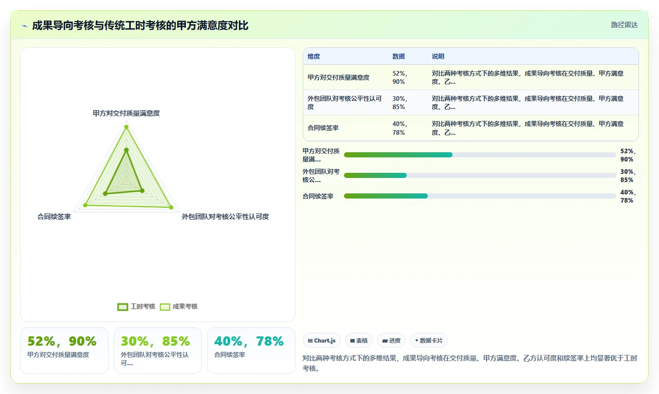Viewport: 659px width, 394px height.
Task: Click the 52%, 90% label beside progress bar
Action: 628,155
